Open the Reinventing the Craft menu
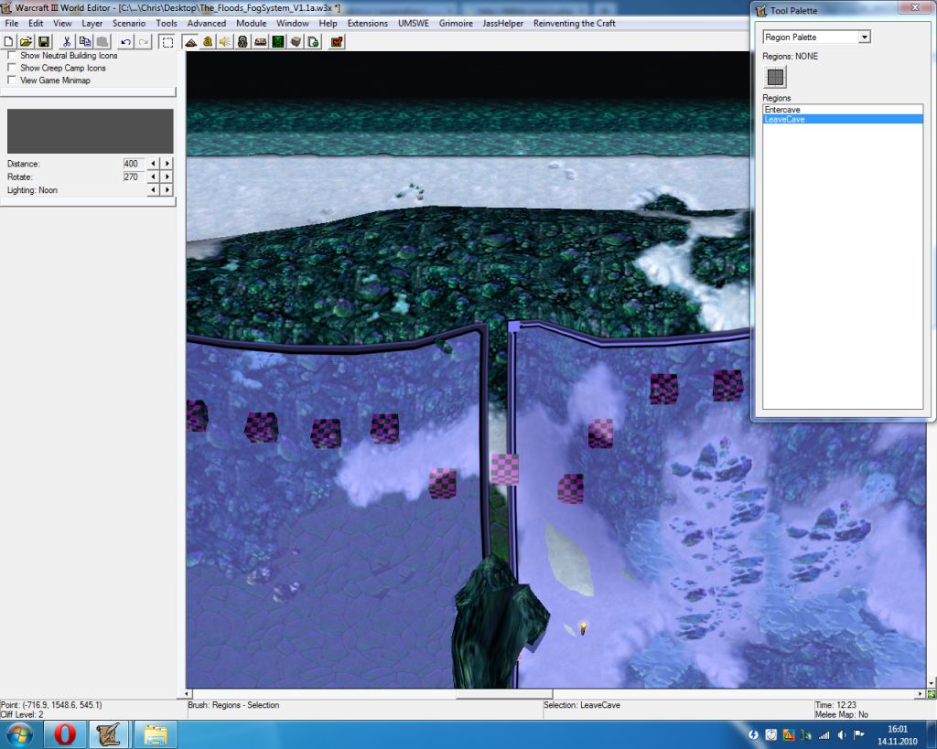This screenshot has height=749, width=937. coord(575,23)
